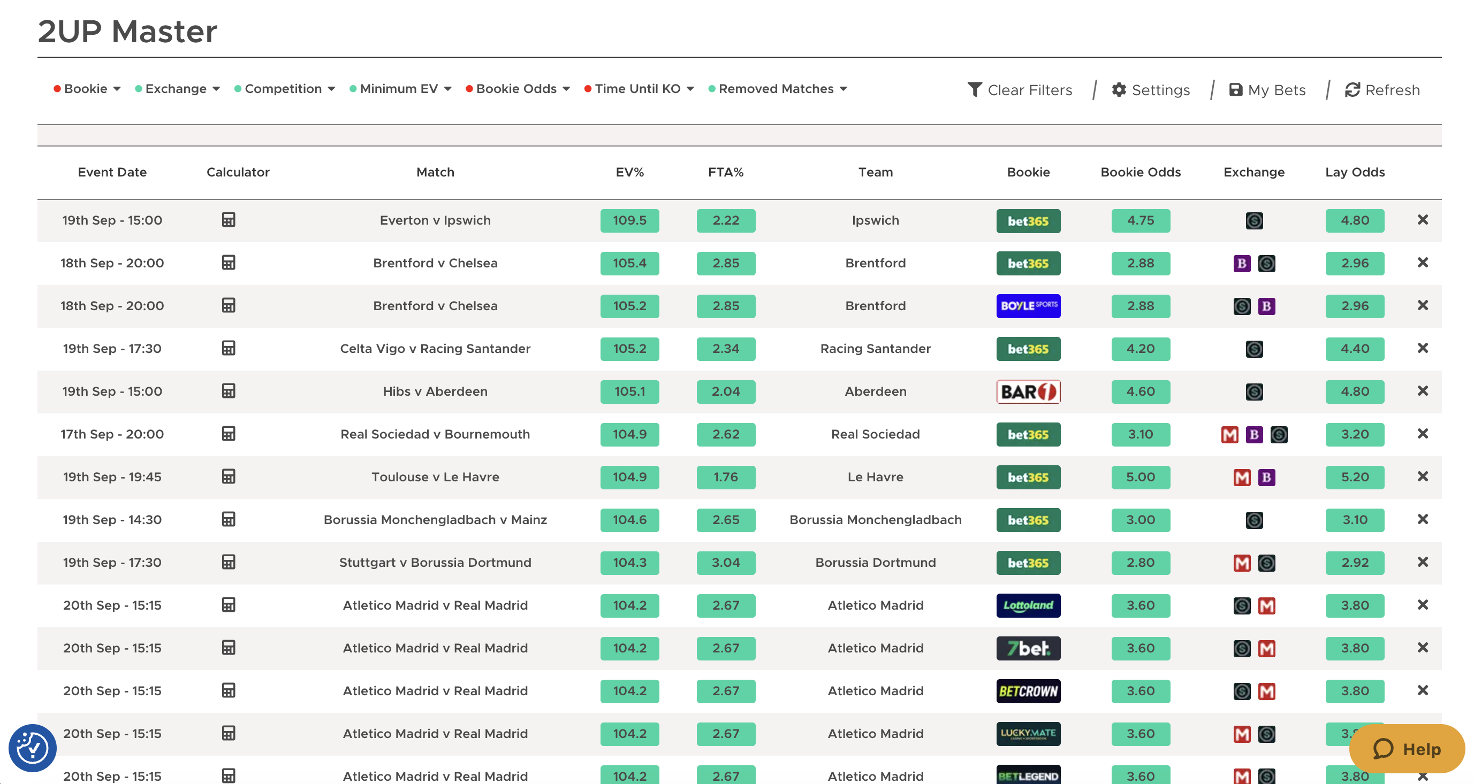The width and height of the screenshot is (1474, 784).
Task: Open calculator in the Lottoland bookie row
Action: click(229, 604)
